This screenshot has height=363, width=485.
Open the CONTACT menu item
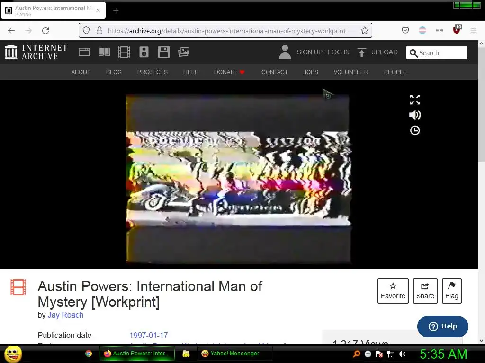[275, 72]
